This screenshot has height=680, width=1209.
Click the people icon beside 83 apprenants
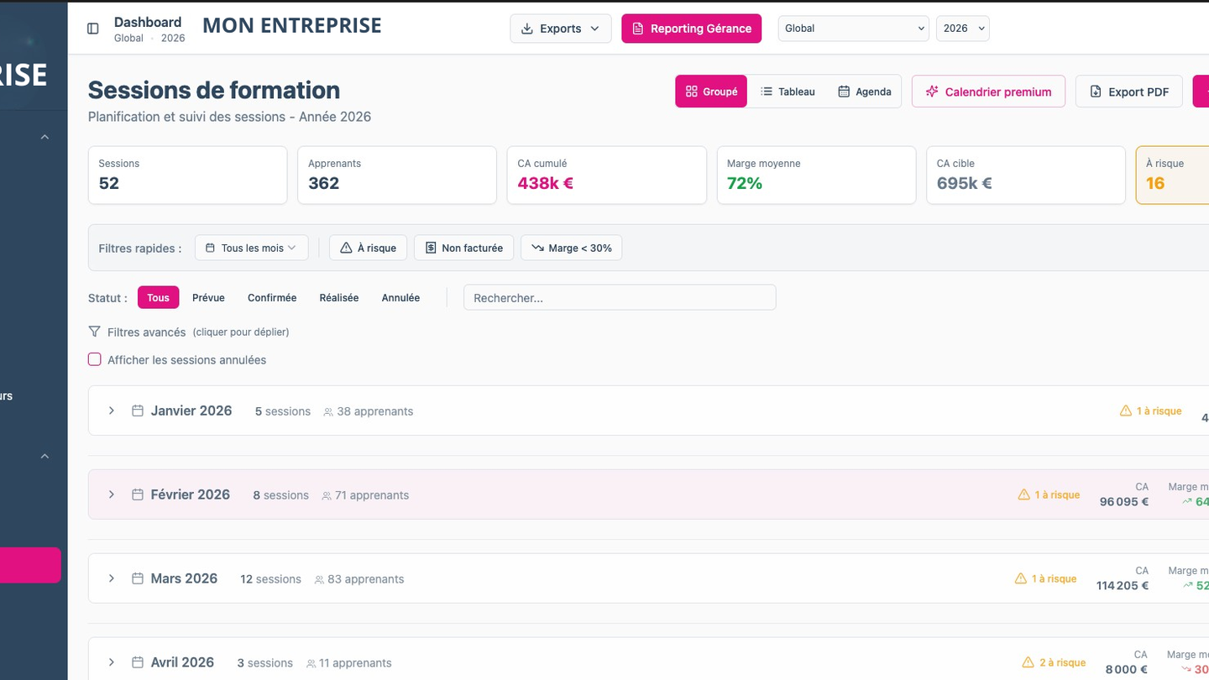(319, 579)
